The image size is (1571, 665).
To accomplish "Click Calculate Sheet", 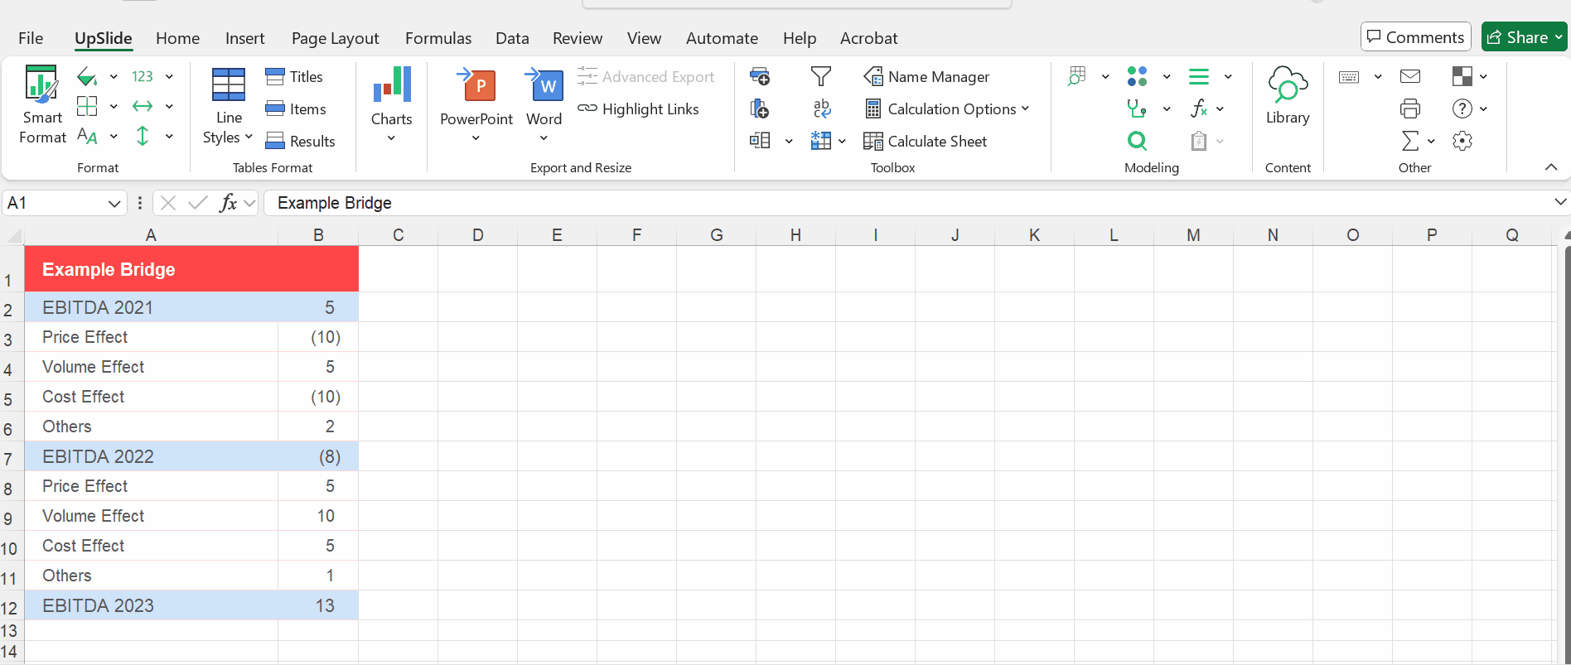I will [926, 141].
